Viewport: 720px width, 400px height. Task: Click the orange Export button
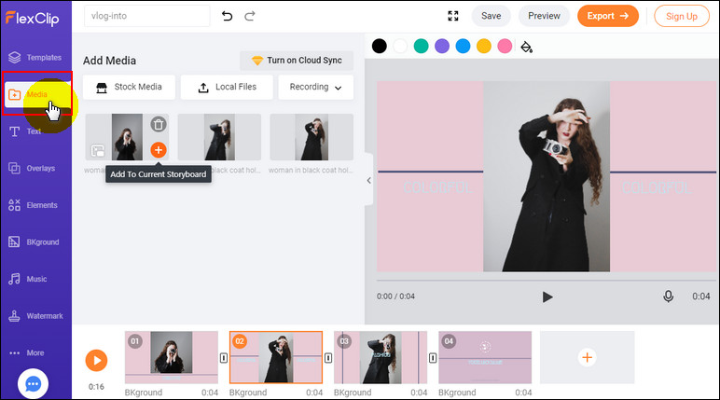tap(607, 16)
